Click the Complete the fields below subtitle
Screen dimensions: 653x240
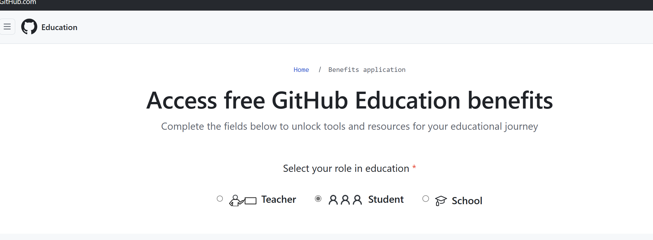349,126
